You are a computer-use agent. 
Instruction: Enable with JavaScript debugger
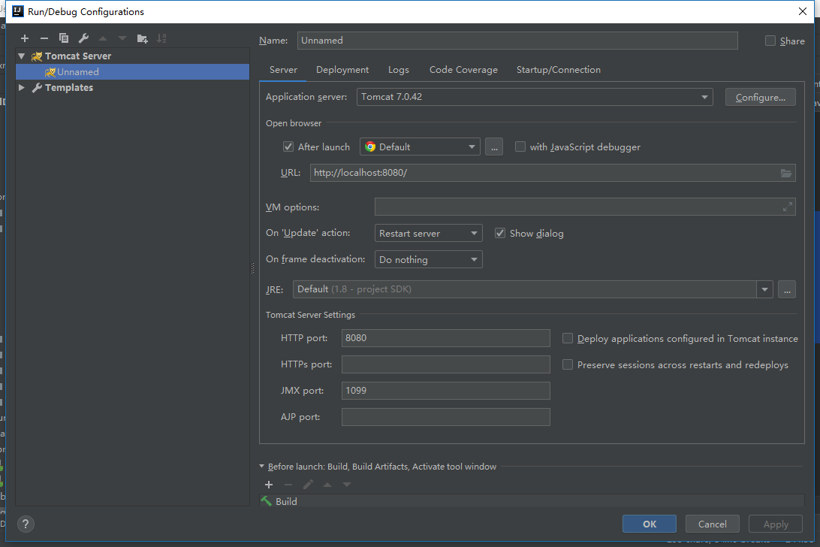tap(520, 147)
